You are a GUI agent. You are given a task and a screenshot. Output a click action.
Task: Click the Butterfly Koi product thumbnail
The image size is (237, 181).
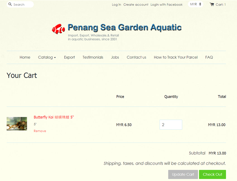click(x=17, y=124)
